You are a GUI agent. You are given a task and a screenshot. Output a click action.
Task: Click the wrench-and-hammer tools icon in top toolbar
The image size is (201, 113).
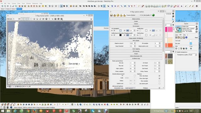coord(46,6)
